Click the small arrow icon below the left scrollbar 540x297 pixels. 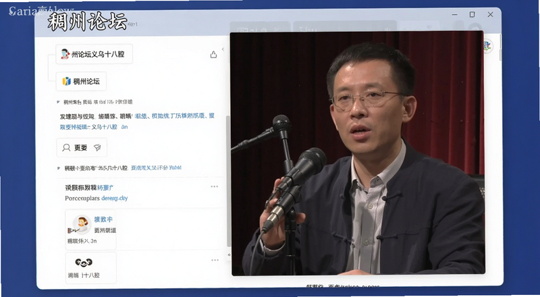click(229, 255)
